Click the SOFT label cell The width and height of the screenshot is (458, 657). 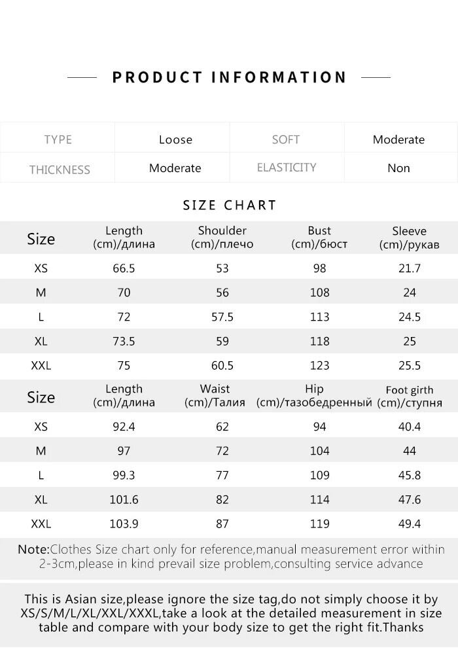(286, 139)
